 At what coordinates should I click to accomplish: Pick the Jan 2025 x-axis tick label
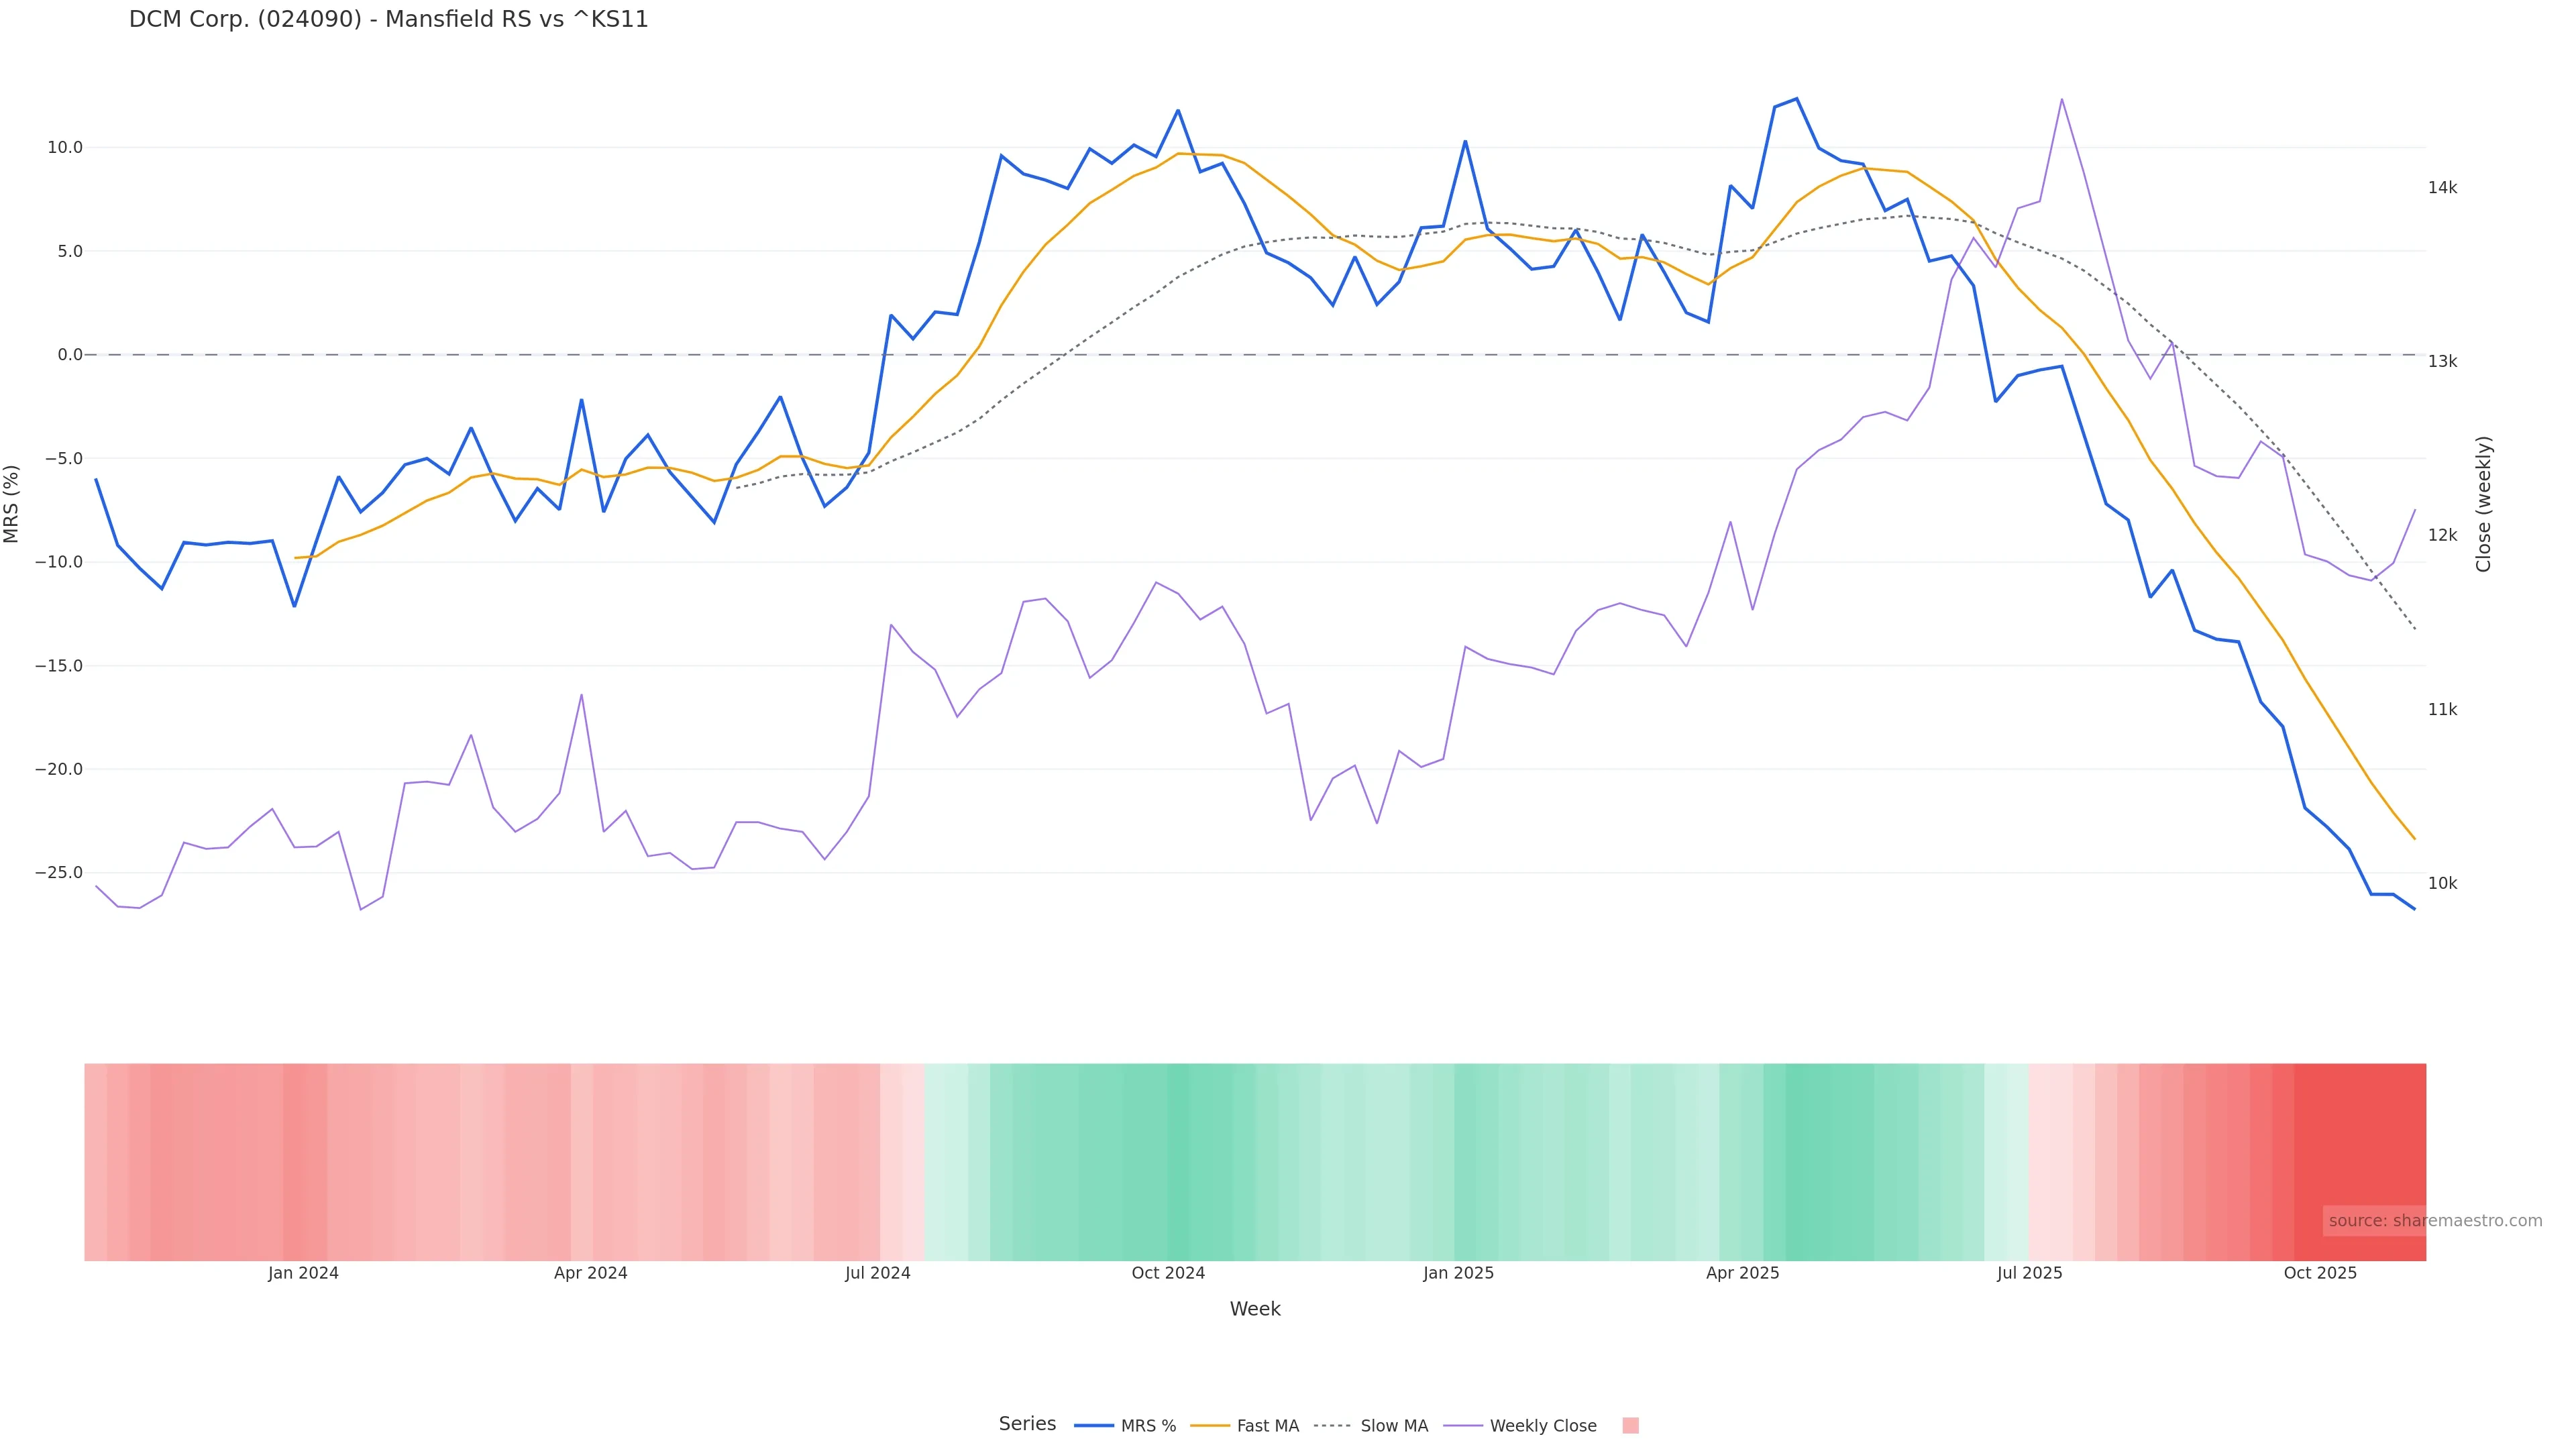coord(1458,1273)
